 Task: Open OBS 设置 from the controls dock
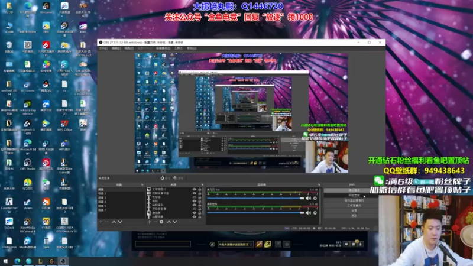pyautogui.click(x=354, y=211)
